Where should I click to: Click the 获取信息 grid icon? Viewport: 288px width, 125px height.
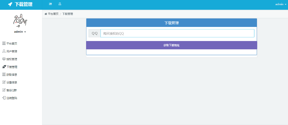pos(4,75)
